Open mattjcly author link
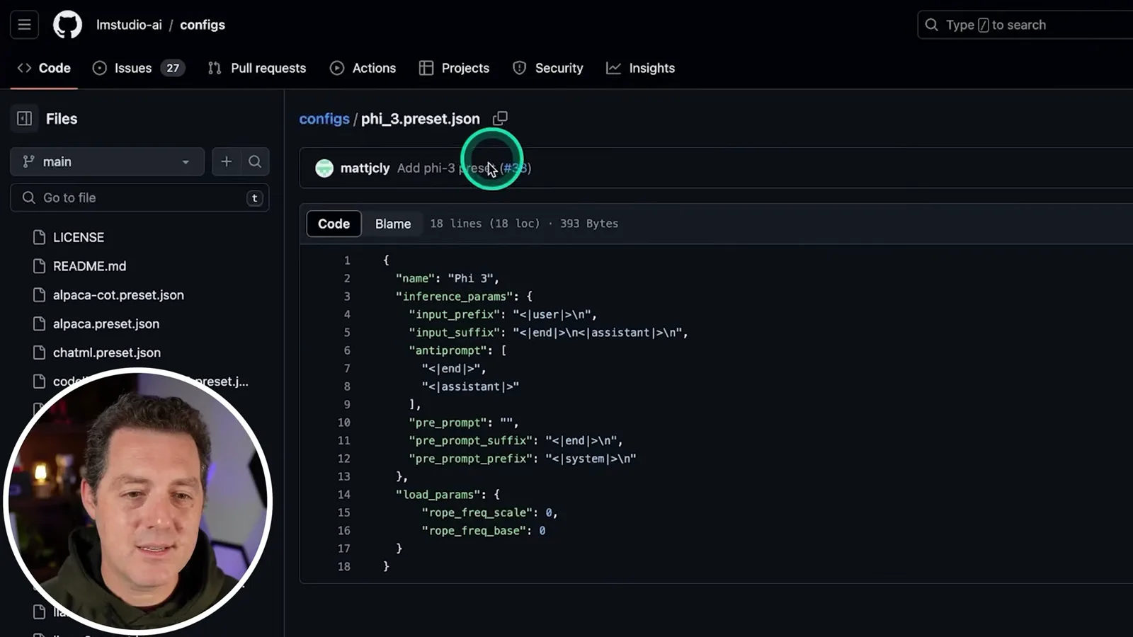This screenshot has width=1133, height=637. tap(365, 168)
